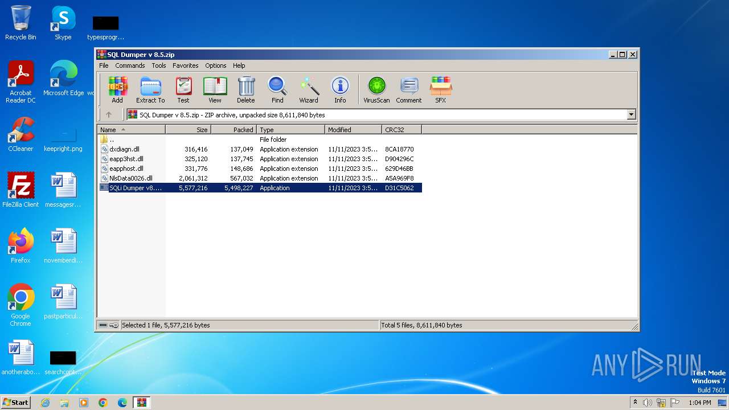Screen dimensions: 729x410
Task: Open the Windows Explorer taskbar icon
Action: coord(64,403)
